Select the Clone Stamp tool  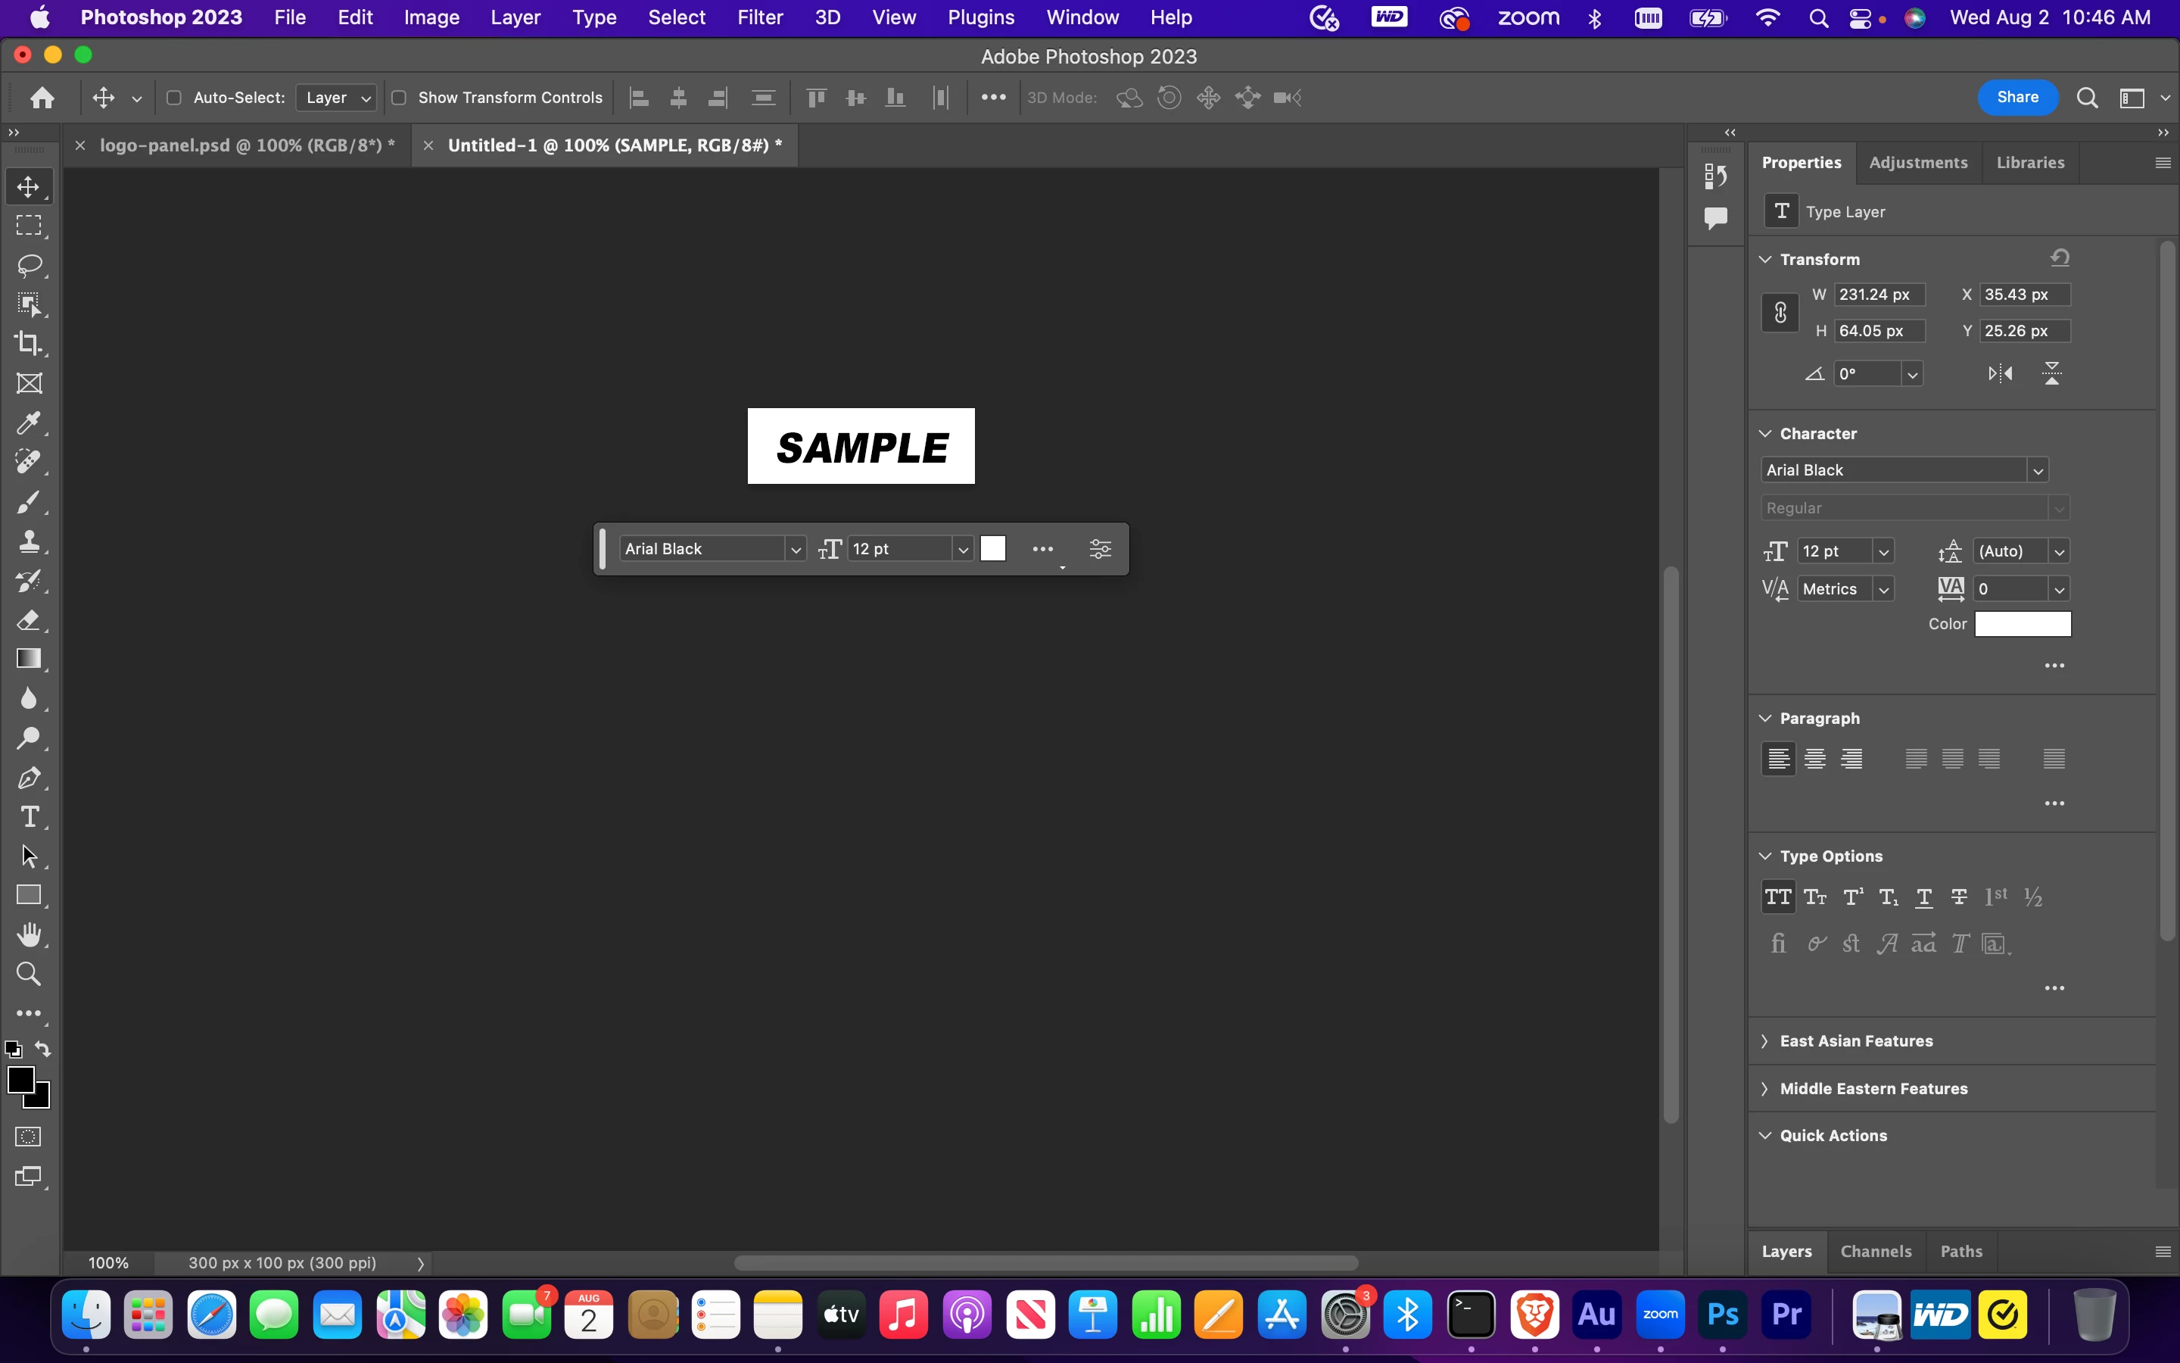coord(29,541)
